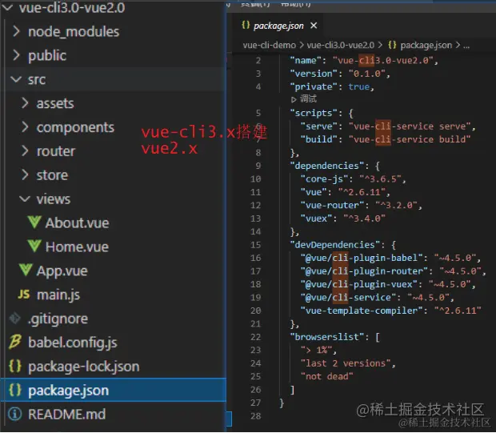Click the "dependencies" key on line 9

coord(327,166)
